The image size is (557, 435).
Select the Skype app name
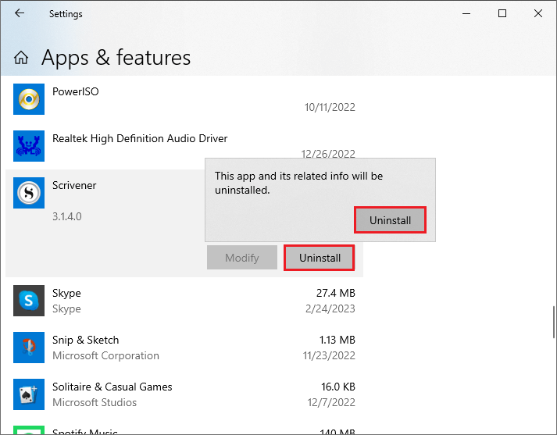point(66,294)
